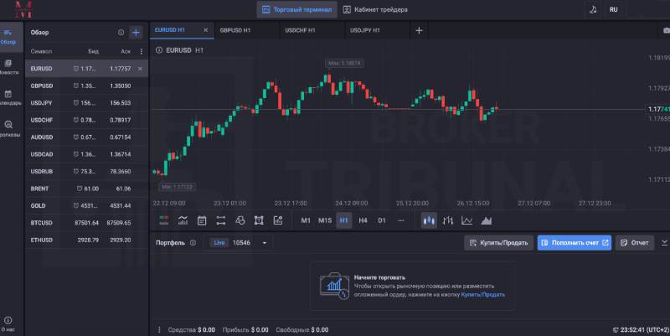This screenshot has height=336, width=670.
Task: Click the Пополнить счет button
Action: click(575, 243)
